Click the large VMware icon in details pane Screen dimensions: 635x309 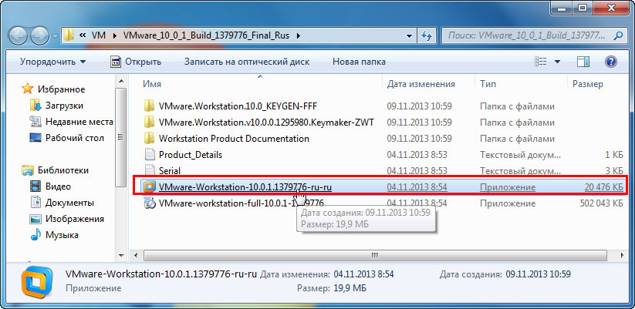pos(37,281)
